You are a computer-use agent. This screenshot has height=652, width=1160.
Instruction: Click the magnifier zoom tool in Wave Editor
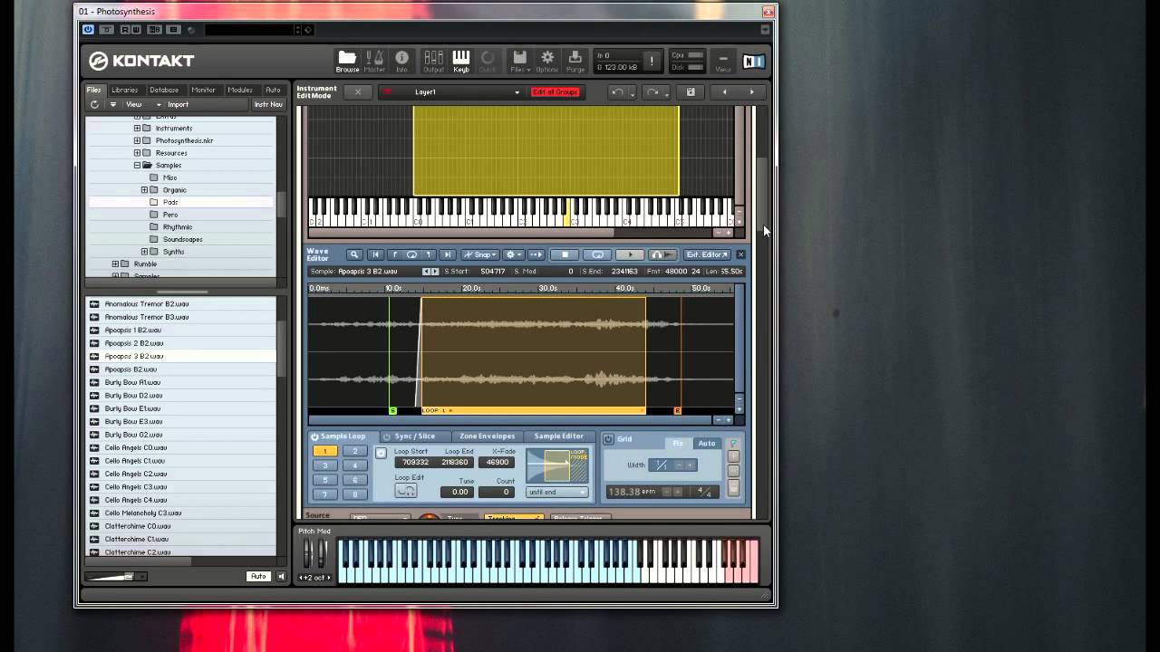point(354,254)
